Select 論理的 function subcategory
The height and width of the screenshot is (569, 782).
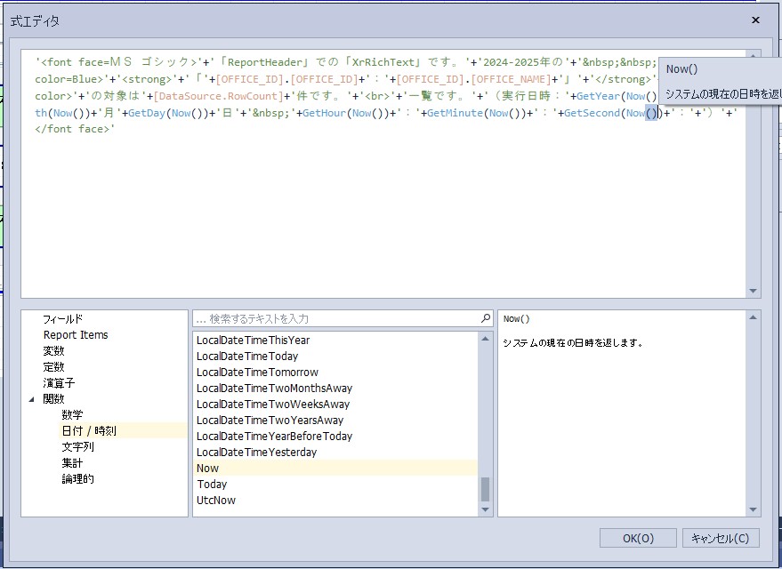pyautogui.click(x=77, y=479)
